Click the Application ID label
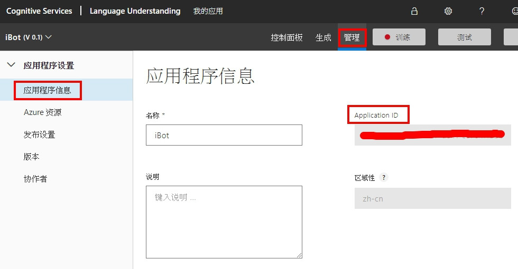The width and height of the screenshot is (518, 269). coord(376,115)
